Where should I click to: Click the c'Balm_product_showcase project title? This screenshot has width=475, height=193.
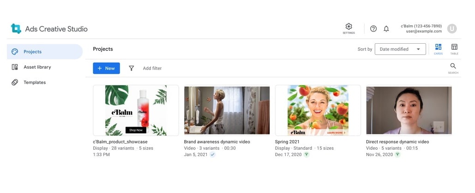[x=120, y=141]
